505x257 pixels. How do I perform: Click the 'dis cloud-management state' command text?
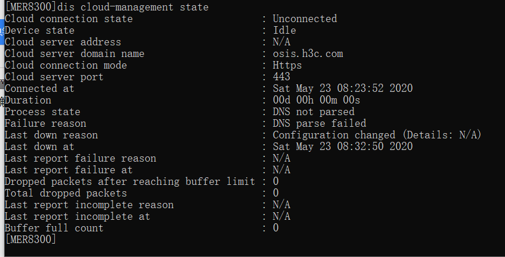coord(135,7)
